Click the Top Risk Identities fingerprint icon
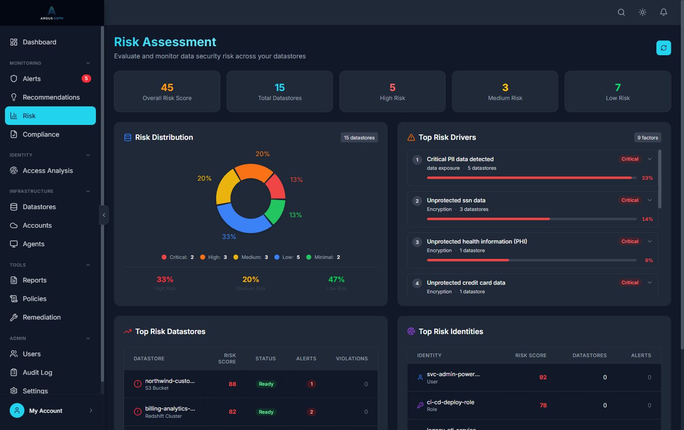The image size is (684, 430). coord(411,331)
